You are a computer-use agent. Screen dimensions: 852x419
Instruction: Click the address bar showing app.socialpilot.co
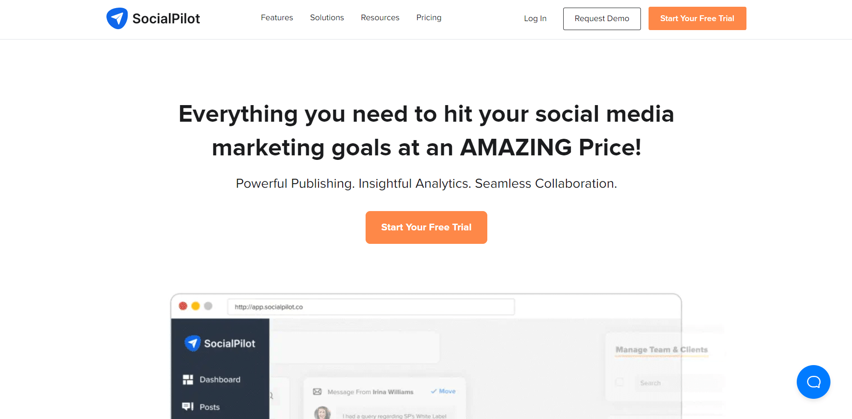click(x=371, y=307)
